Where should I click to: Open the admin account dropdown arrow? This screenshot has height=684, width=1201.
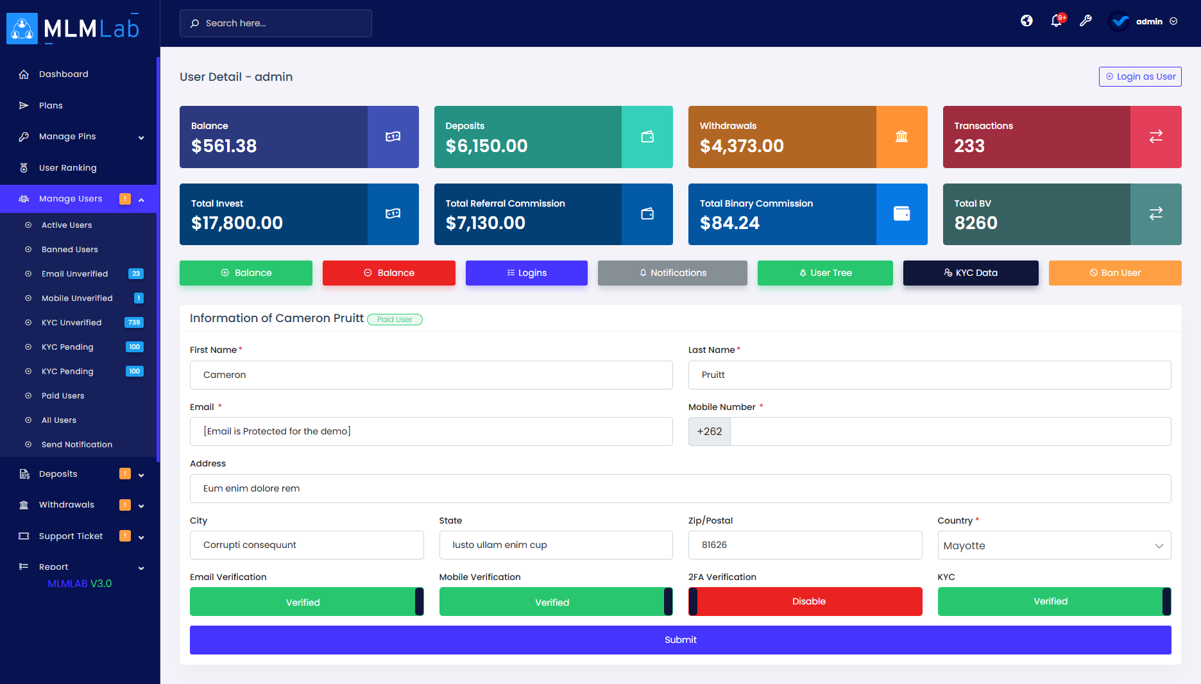coord(1173,21)
